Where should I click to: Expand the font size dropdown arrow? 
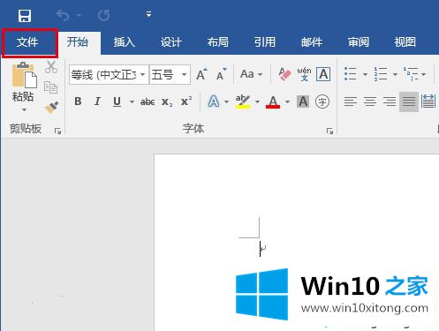(x=185, y=74)
